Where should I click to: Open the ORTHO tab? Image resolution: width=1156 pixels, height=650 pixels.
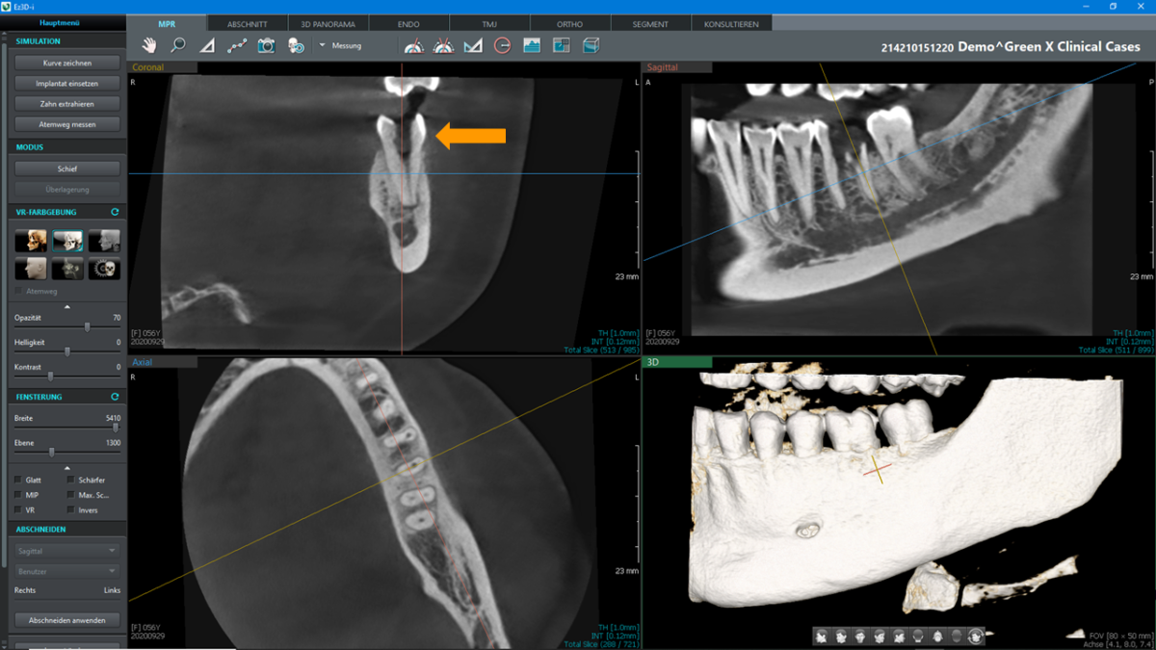point(569,24)
